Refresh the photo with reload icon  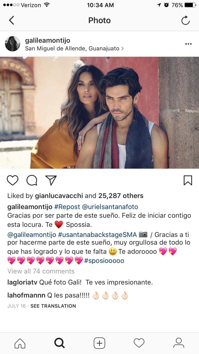[x=185, y=20]
